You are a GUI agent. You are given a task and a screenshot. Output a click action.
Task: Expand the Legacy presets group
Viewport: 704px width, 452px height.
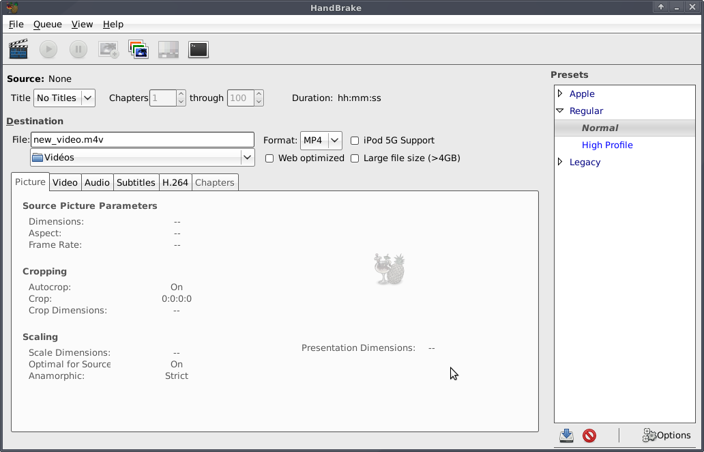[x=560, y=162]
